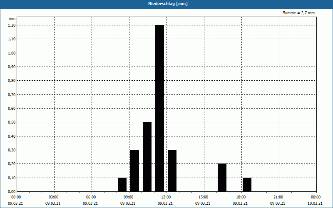Click the 0,10 y-axis label
Screen dimensions: 333x208
(12, 178)
